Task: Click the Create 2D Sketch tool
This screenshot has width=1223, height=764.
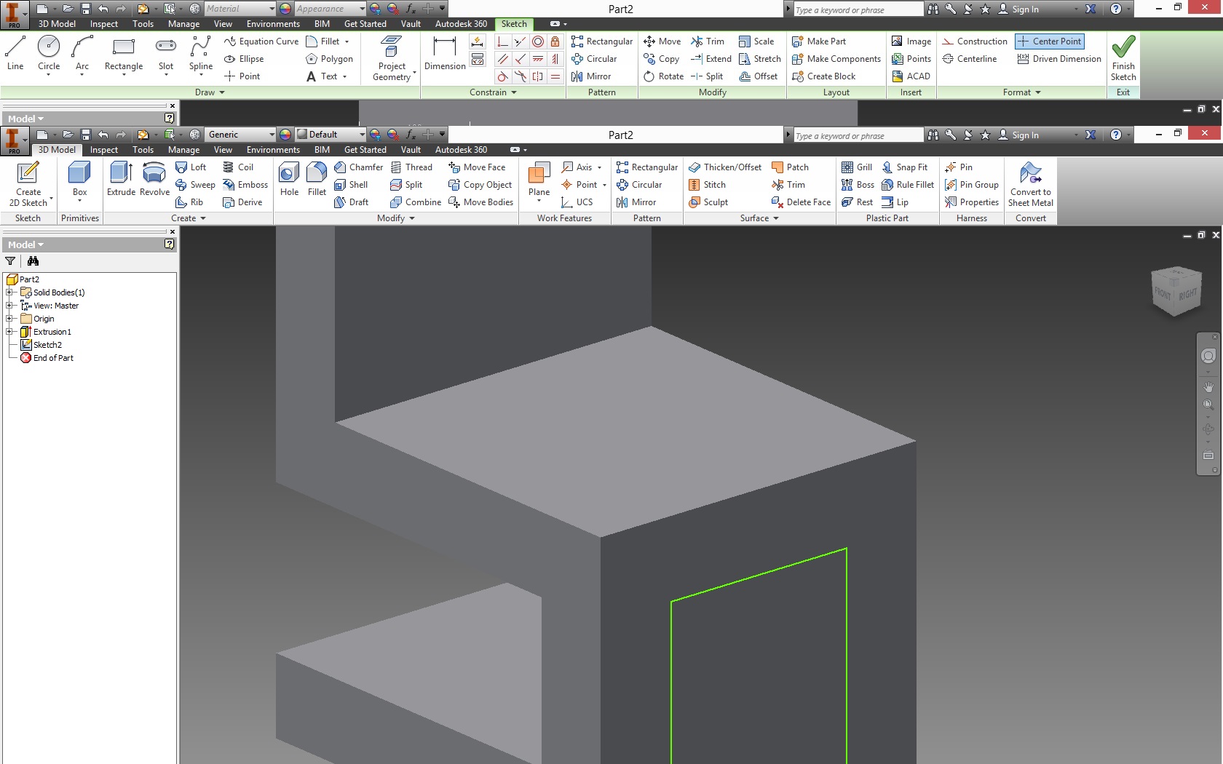Action: pos(28,184)
